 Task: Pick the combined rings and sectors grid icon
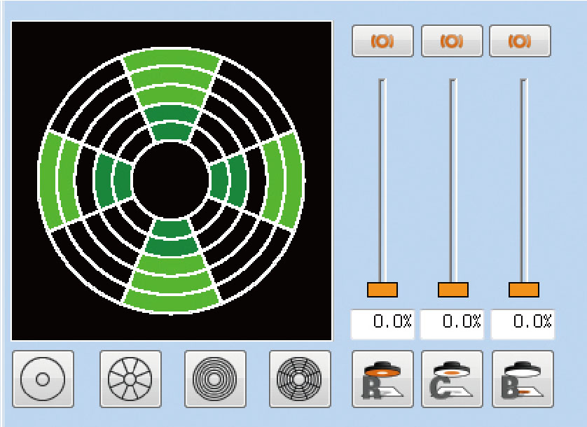(x=300, y=379)
